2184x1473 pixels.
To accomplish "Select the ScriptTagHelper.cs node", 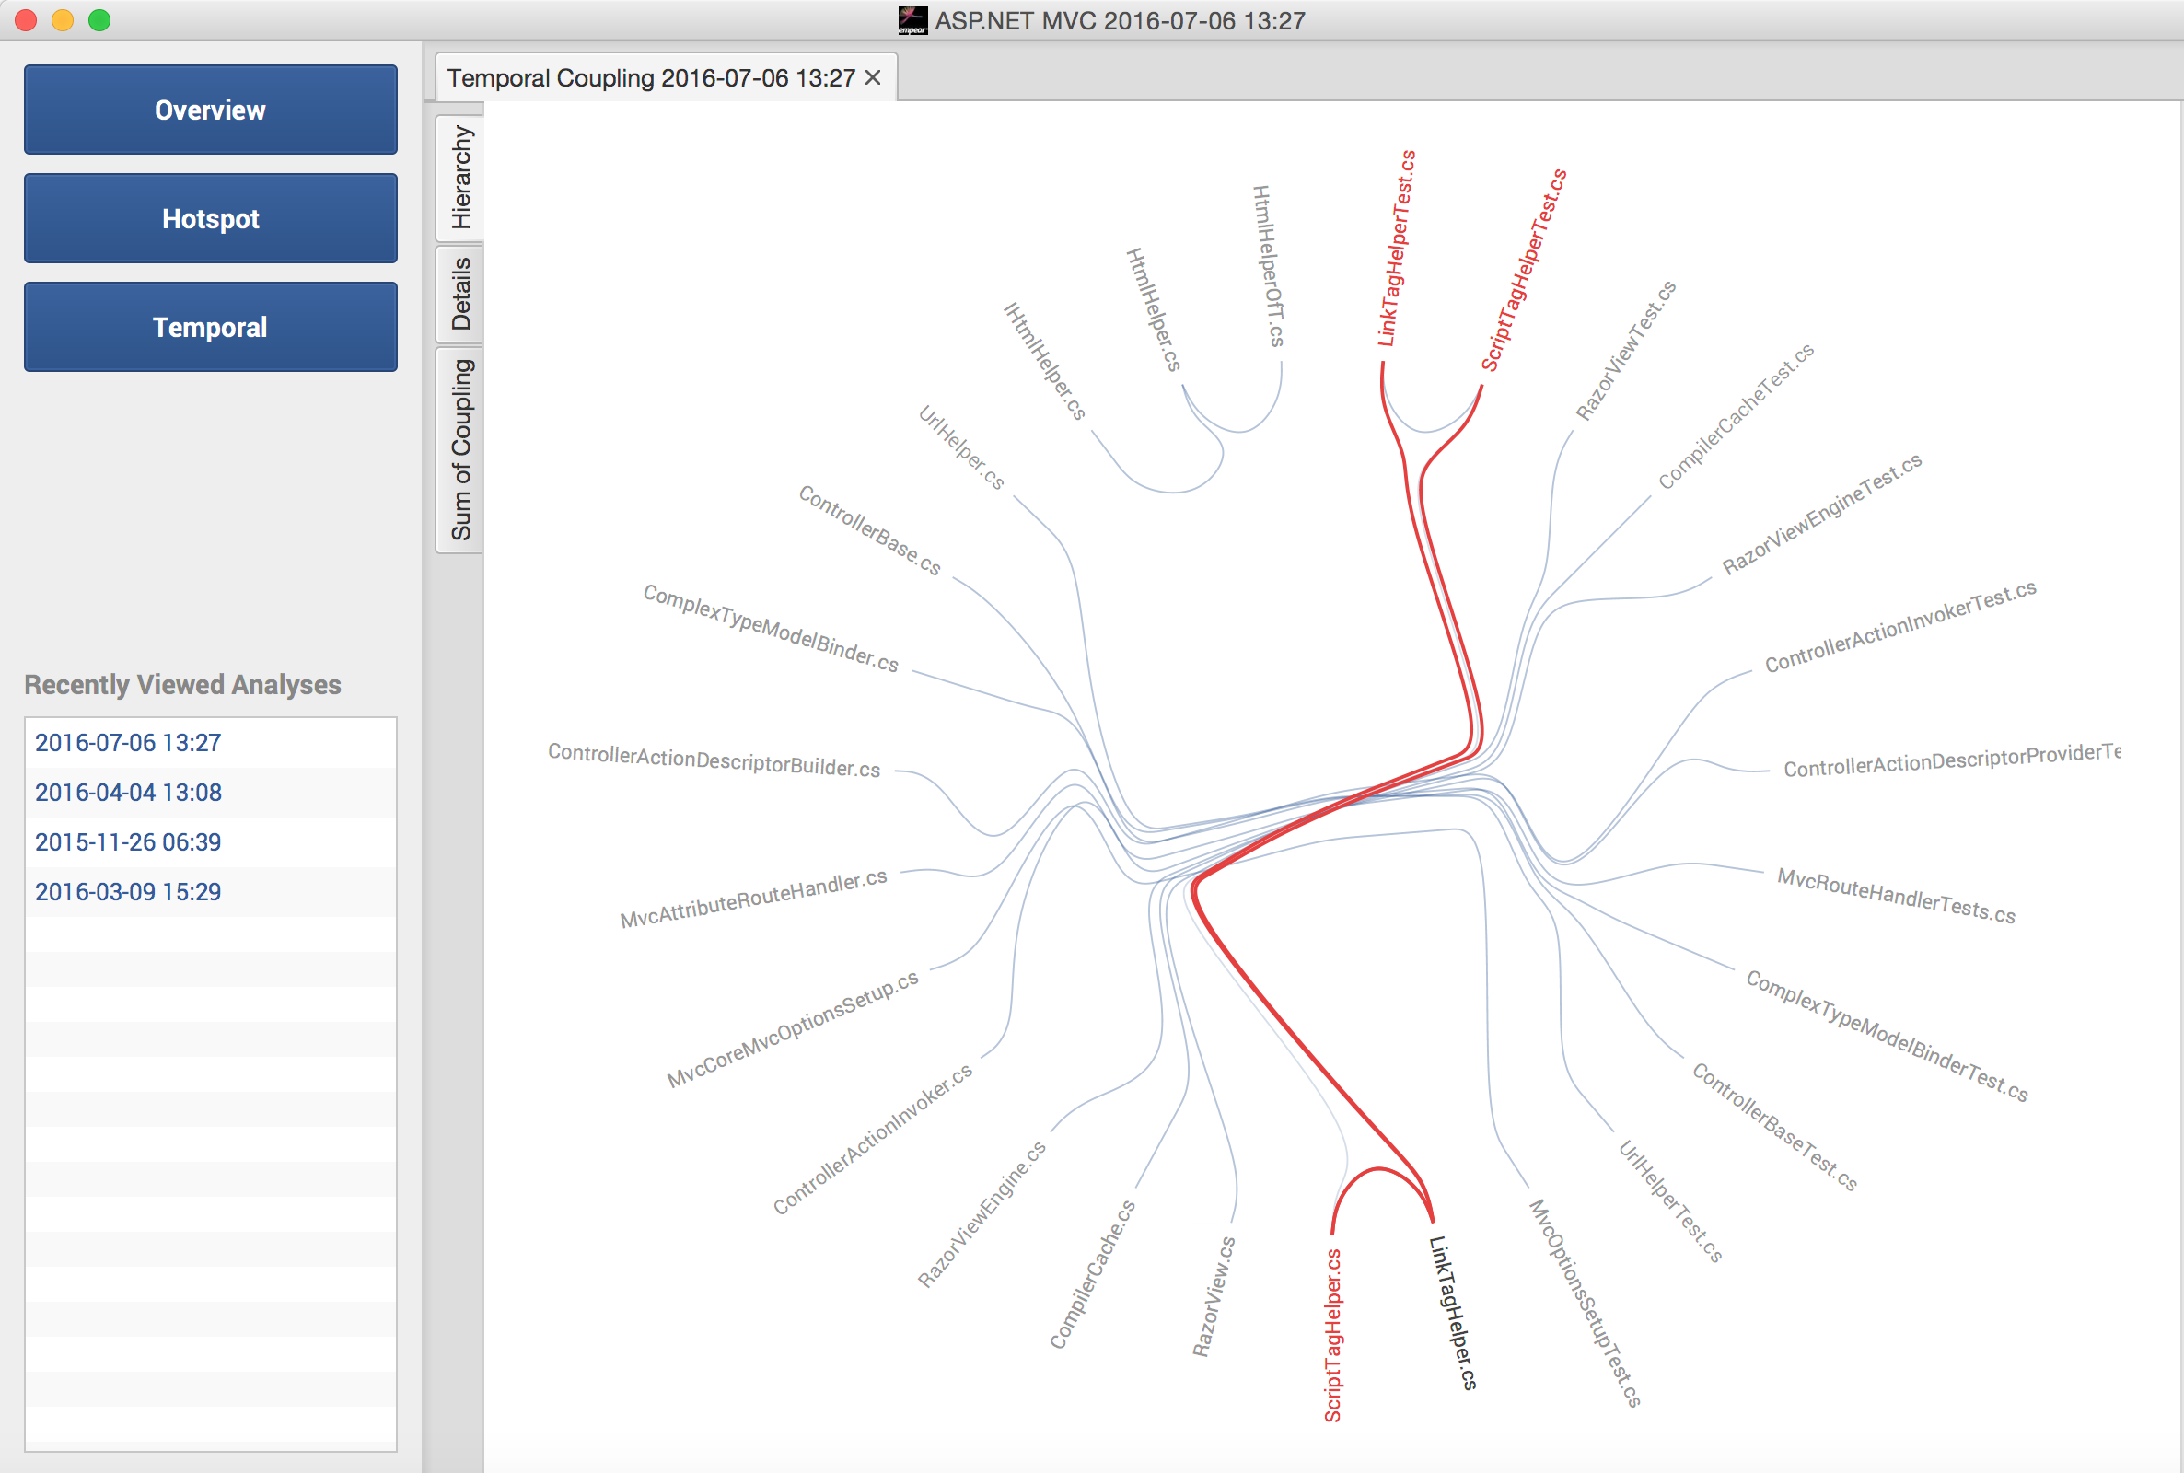I will point(1333,1336).
